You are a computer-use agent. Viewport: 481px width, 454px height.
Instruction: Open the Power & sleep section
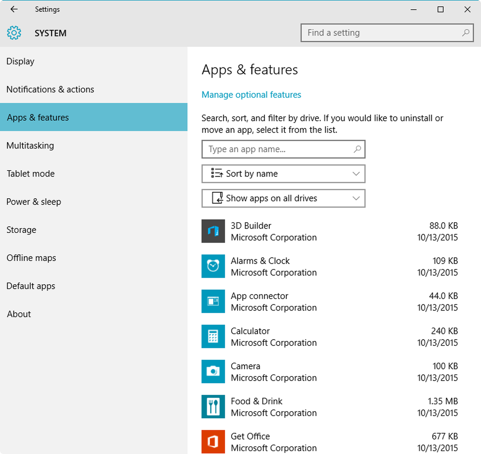34,202
